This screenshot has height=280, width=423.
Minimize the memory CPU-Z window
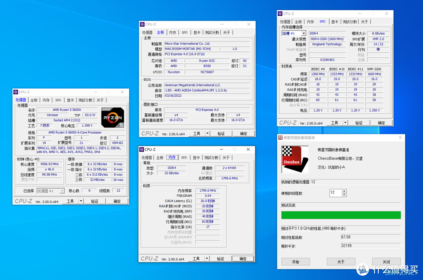221,149
